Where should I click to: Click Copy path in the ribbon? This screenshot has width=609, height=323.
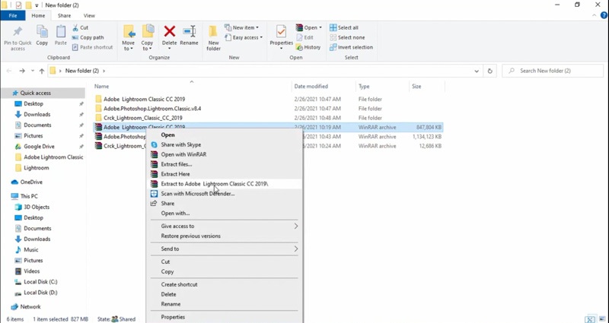pyautogui.click(x=88, y=37)
